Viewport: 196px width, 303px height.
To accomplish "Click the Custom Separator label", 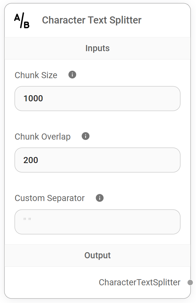I will tap(49, 198).
